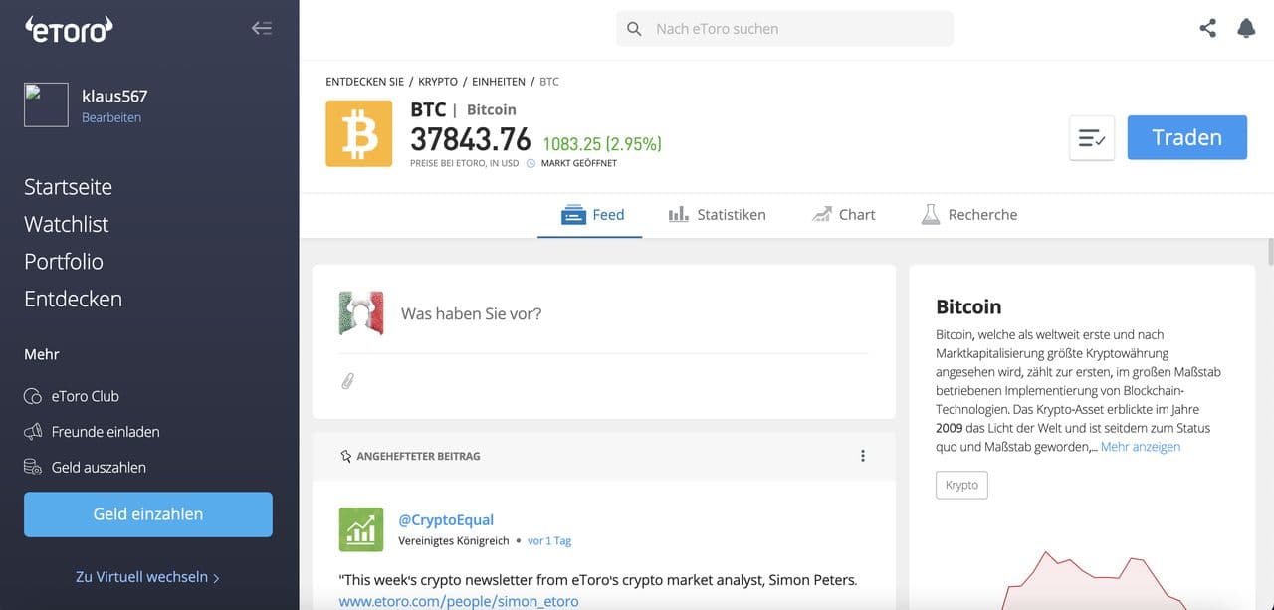Expand description with Mehr anzeigen
Image resolution: width=1274 pixels, height=610 pixels.
point(1141,447)
